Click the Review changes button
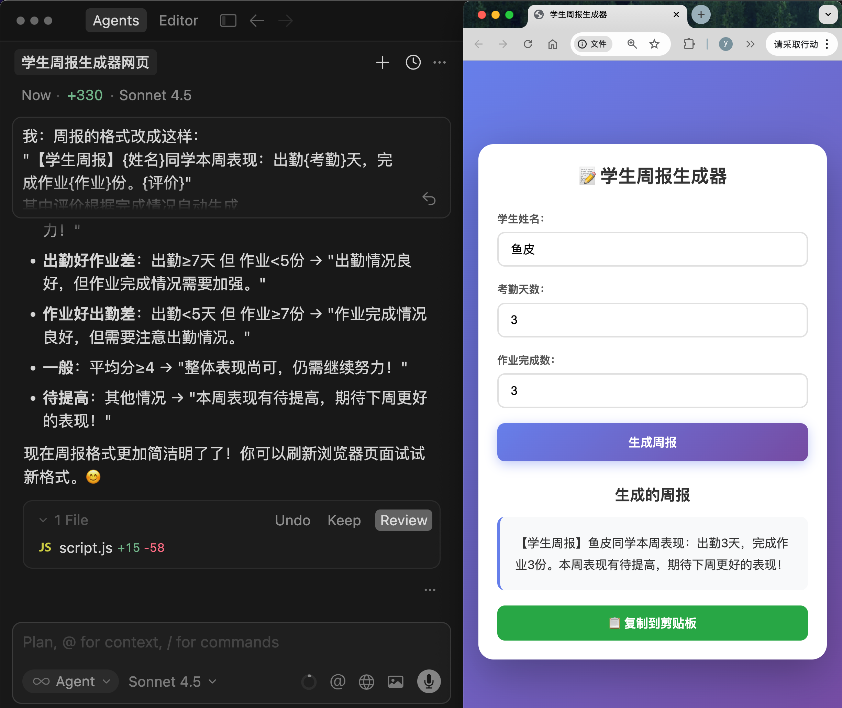The image size is (842, 708). pos(403,520)
